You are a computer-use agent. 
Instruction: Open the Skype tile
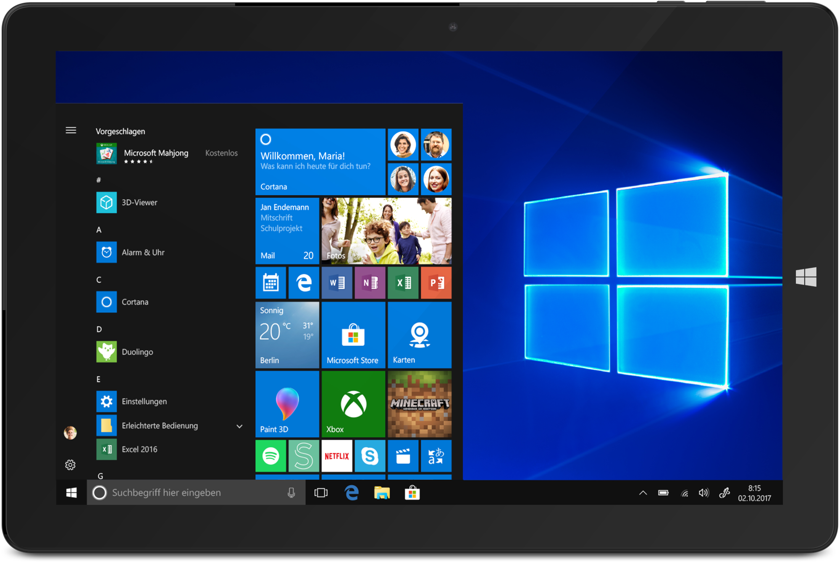pos(370,456)
